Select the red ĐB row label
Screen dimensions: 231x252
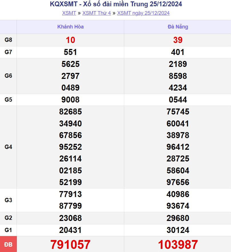click(8, 244)
